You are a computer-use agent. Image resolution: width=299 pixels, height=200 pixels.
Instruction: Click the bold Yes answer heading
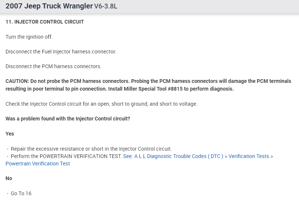click(10, 134)
